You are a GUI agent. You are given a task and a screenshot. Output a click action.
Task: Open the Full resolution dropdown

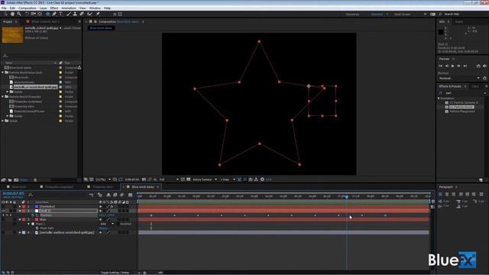click(x=169, y=180)
